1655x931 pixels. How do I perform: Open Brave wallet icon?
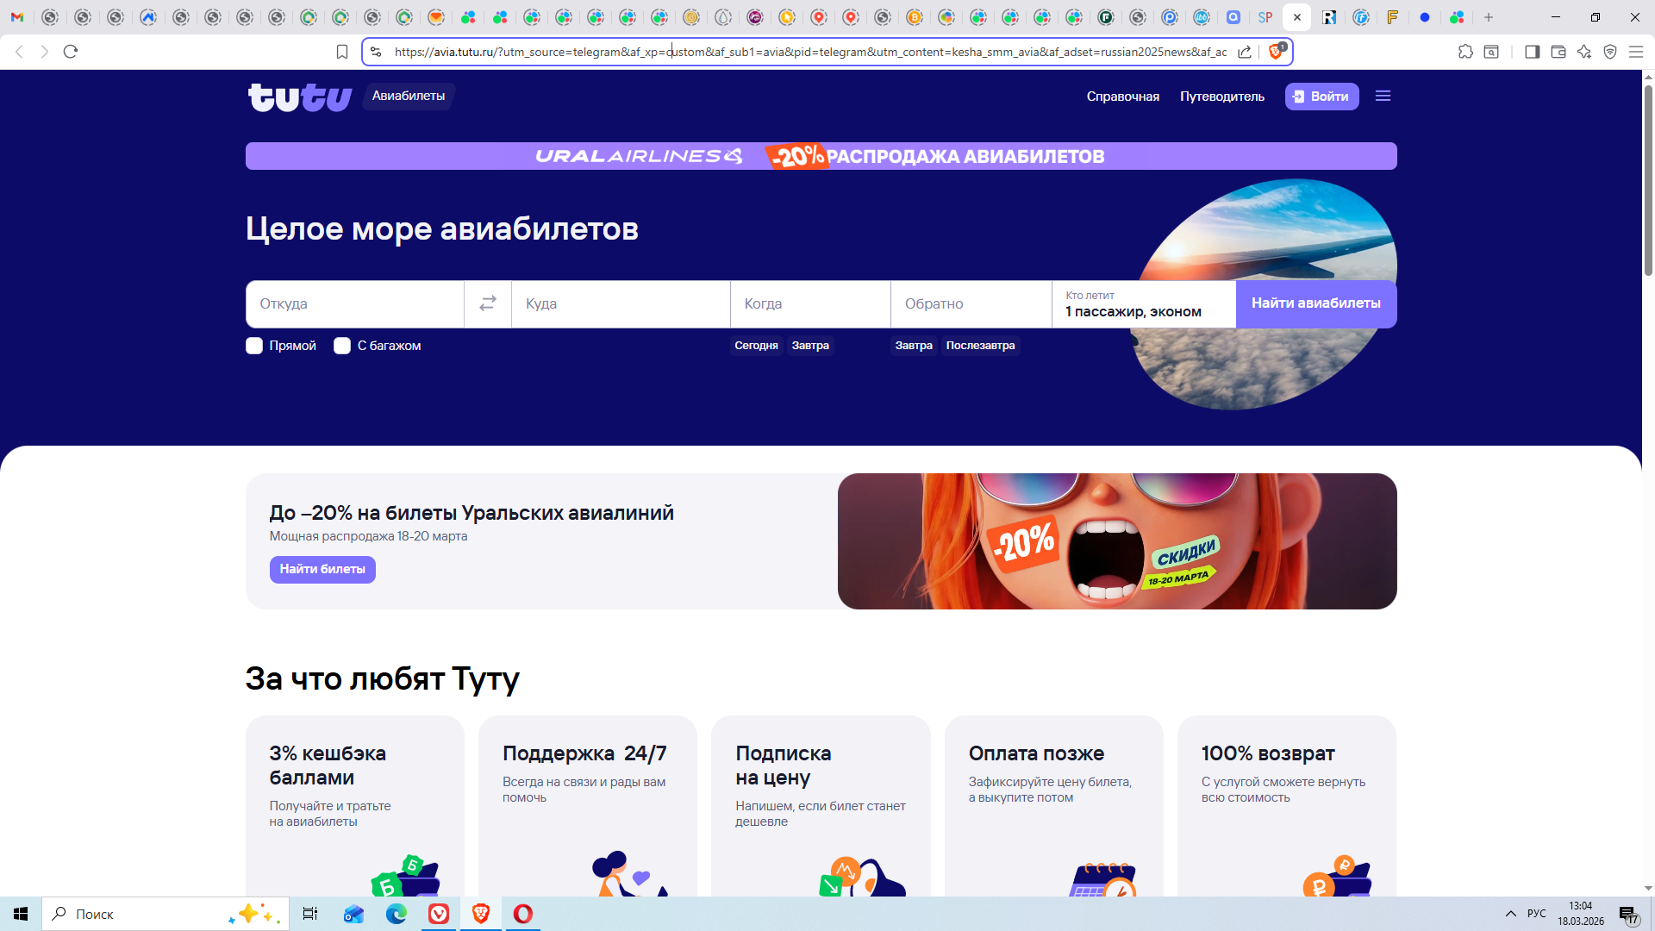(1558, 52)
